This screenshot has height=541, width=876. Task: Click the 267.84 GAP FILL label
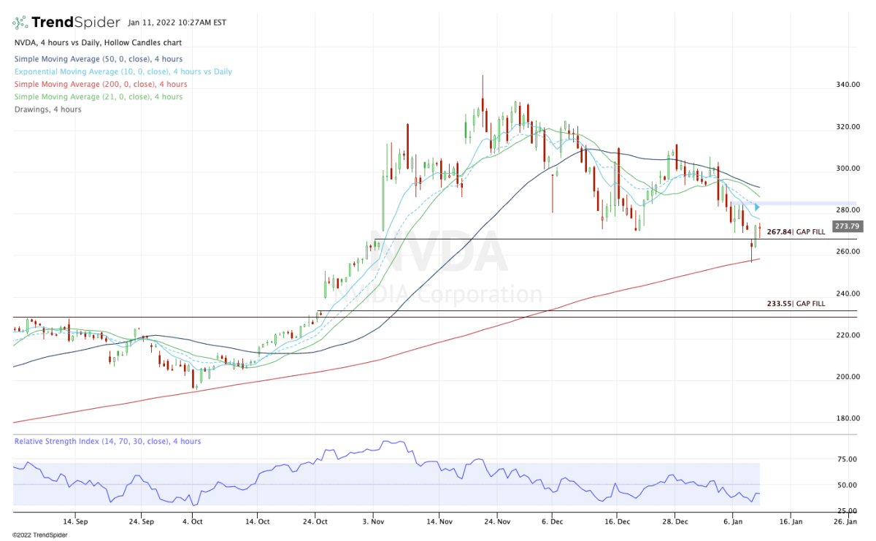tap(796, 231)
